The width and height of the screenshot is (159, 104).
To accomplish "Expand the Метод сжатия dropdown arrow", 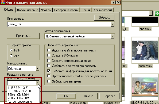I will pos(37,68).
